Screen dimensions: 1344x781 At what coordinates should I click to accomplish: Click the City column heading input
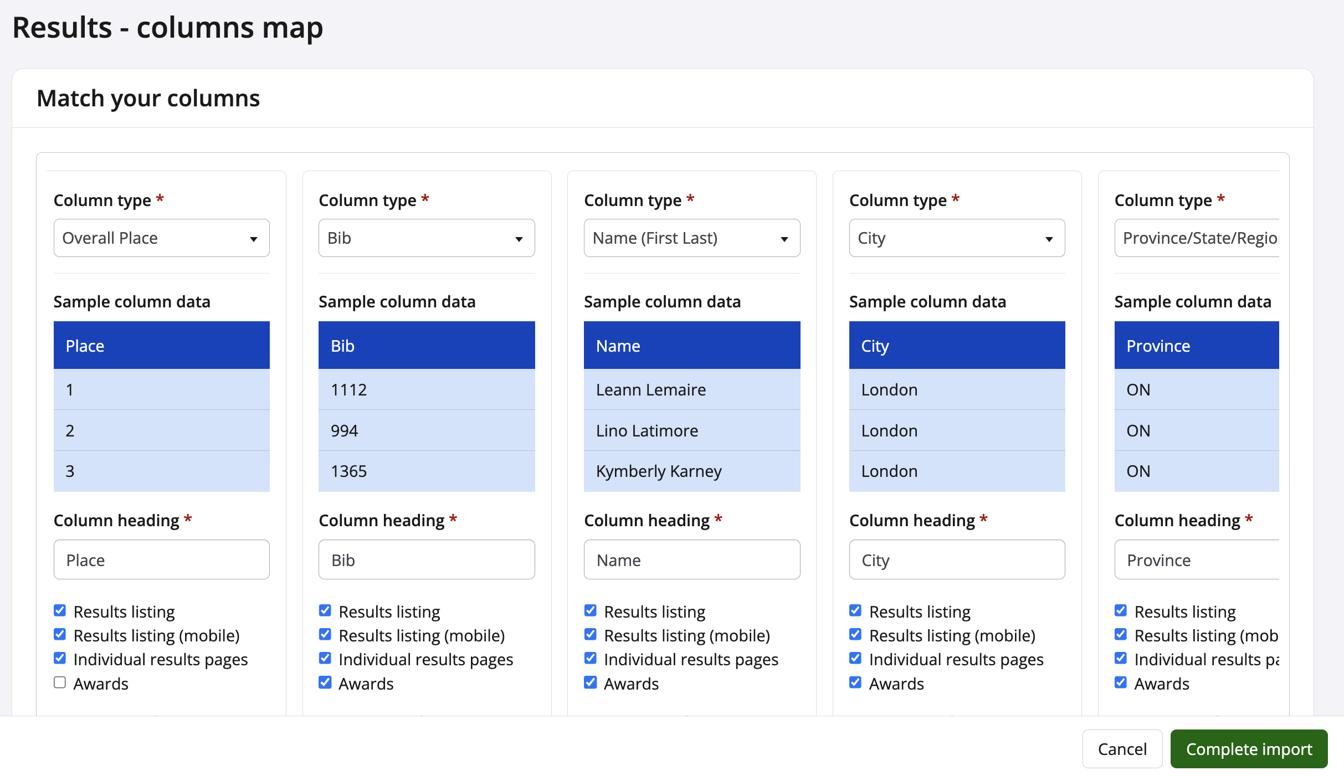(956, 560)
